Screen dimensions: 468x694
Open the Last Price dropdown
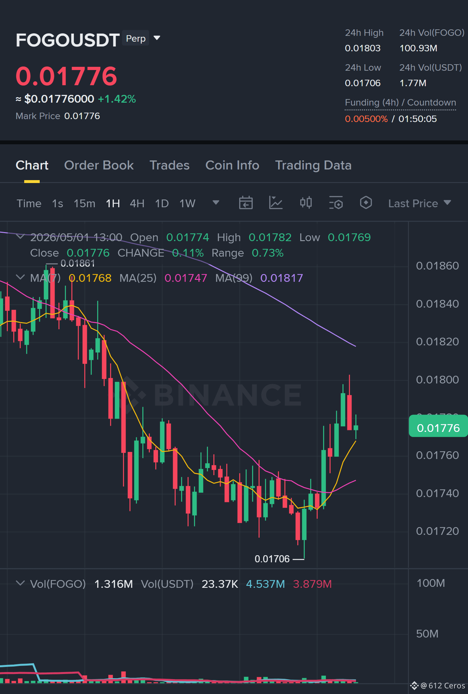(x=419, y=203)
